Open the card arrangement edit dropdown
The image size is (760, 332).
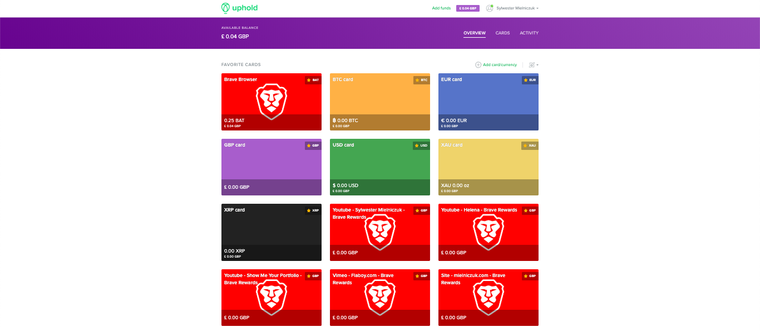[x=534, y=65]
